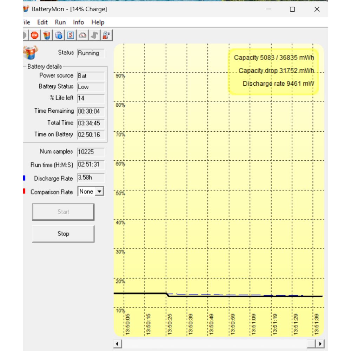Click the toolbar icon with red X
This screenshot has height=351, width=351.
click(x=106, y=35)
